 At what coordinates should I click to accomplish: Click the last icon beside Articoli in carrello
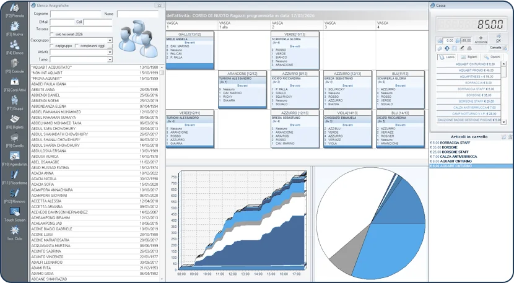point(510,137)
